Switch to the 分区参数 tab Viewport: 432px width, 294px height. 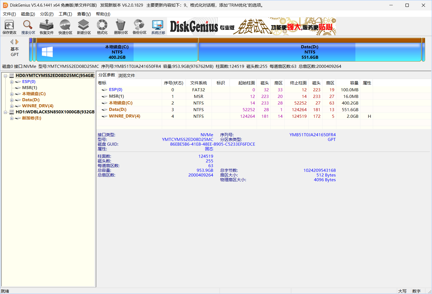pos(107,75)
